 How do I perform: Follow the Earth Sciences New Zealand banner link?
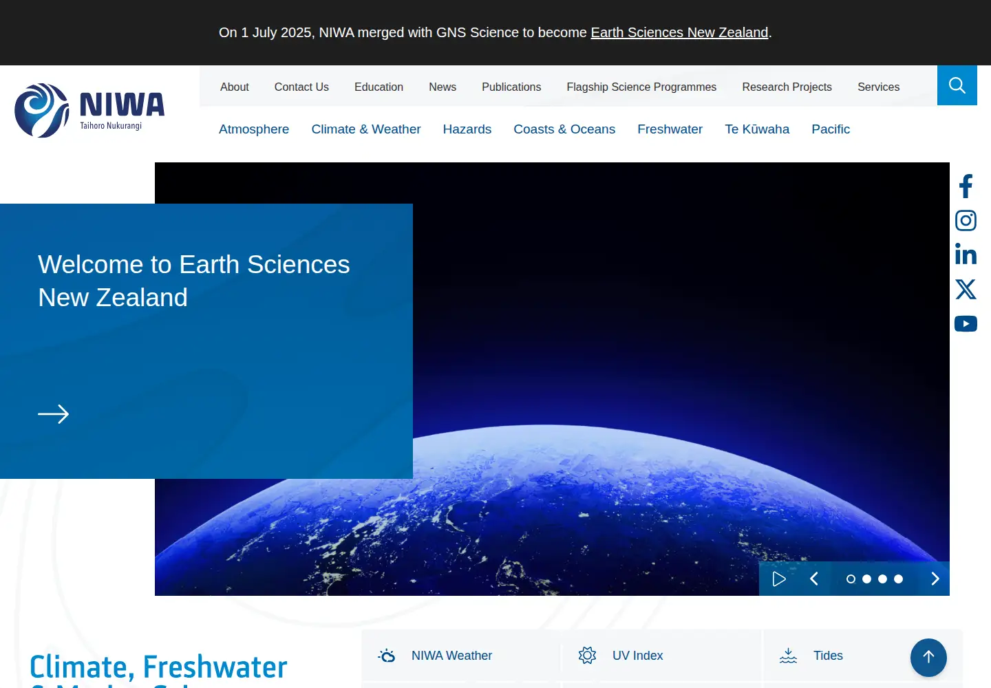(679, 32)
